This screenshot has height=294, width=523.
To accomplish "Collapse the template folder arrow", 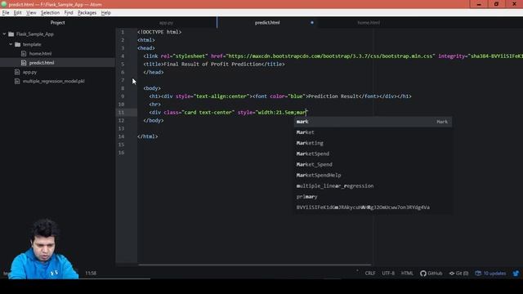I will pos(11,44).
